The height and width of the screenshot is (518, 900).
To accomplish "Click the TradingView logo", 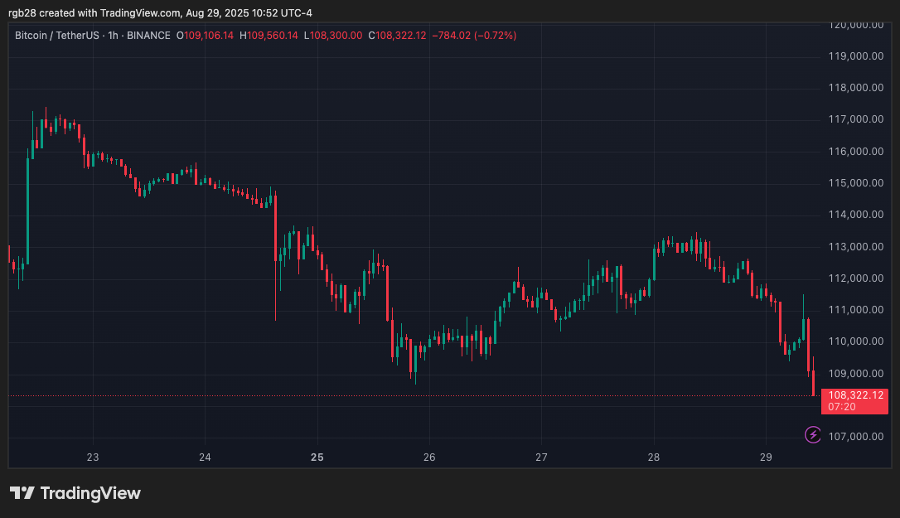I will [75, 492].
